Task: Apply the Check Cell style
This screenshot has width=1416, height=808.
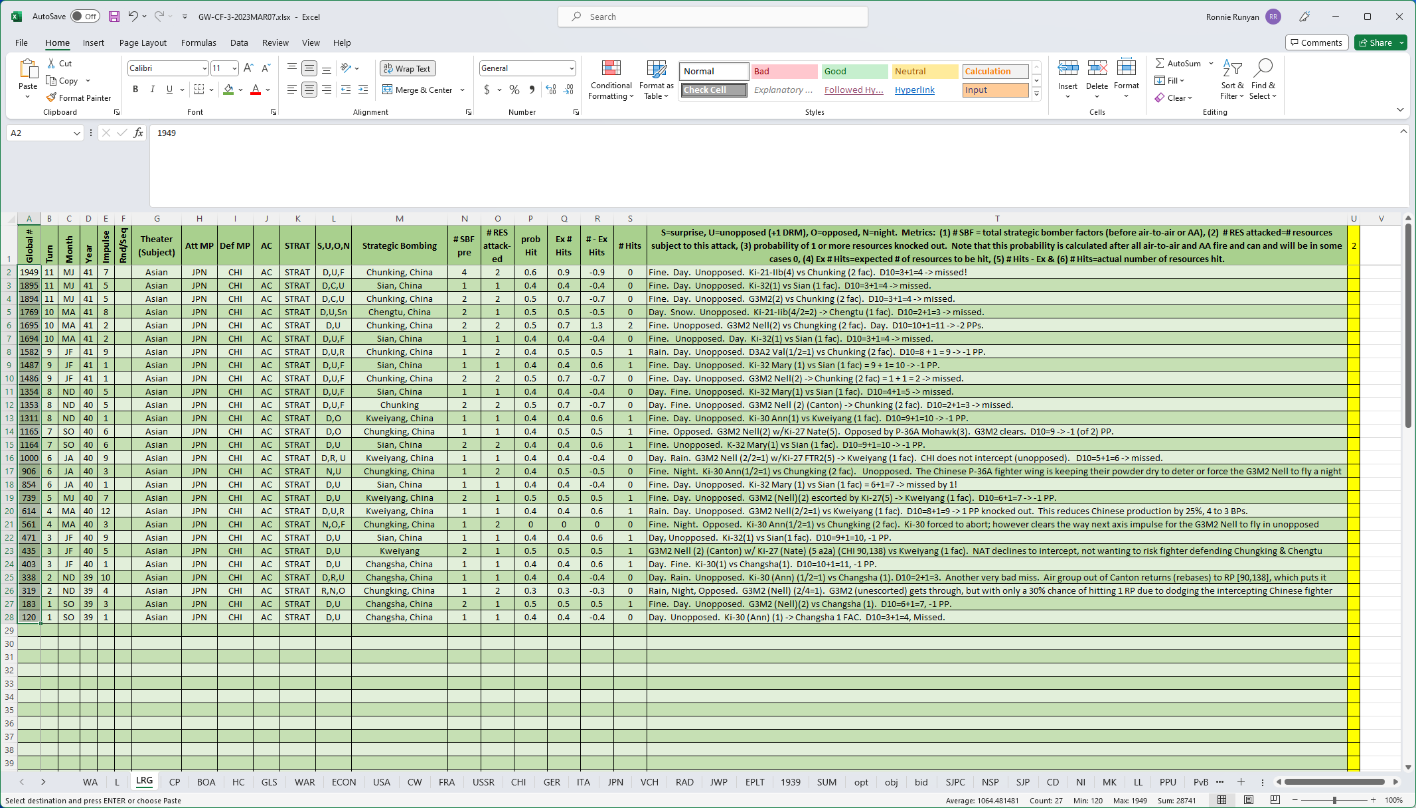Action: point(714,90)
